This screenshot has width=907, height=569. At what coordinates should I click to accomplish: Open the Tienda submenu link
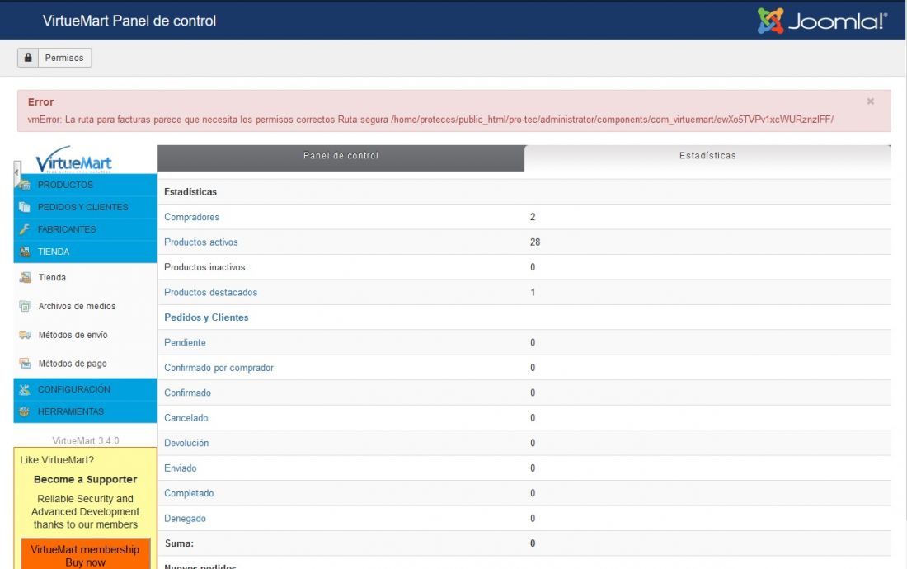[x=52, y=278]
